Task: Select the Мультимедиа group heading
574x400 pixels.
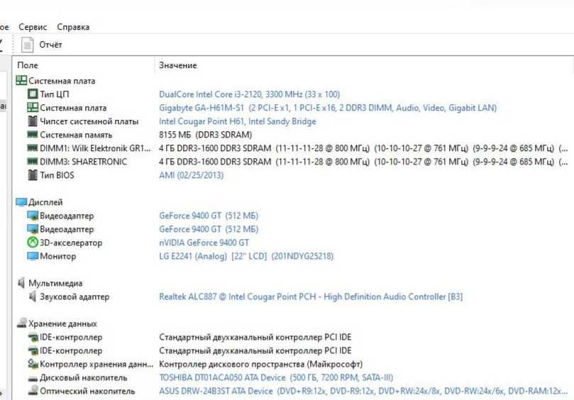Action: click(x=55, y=283)
